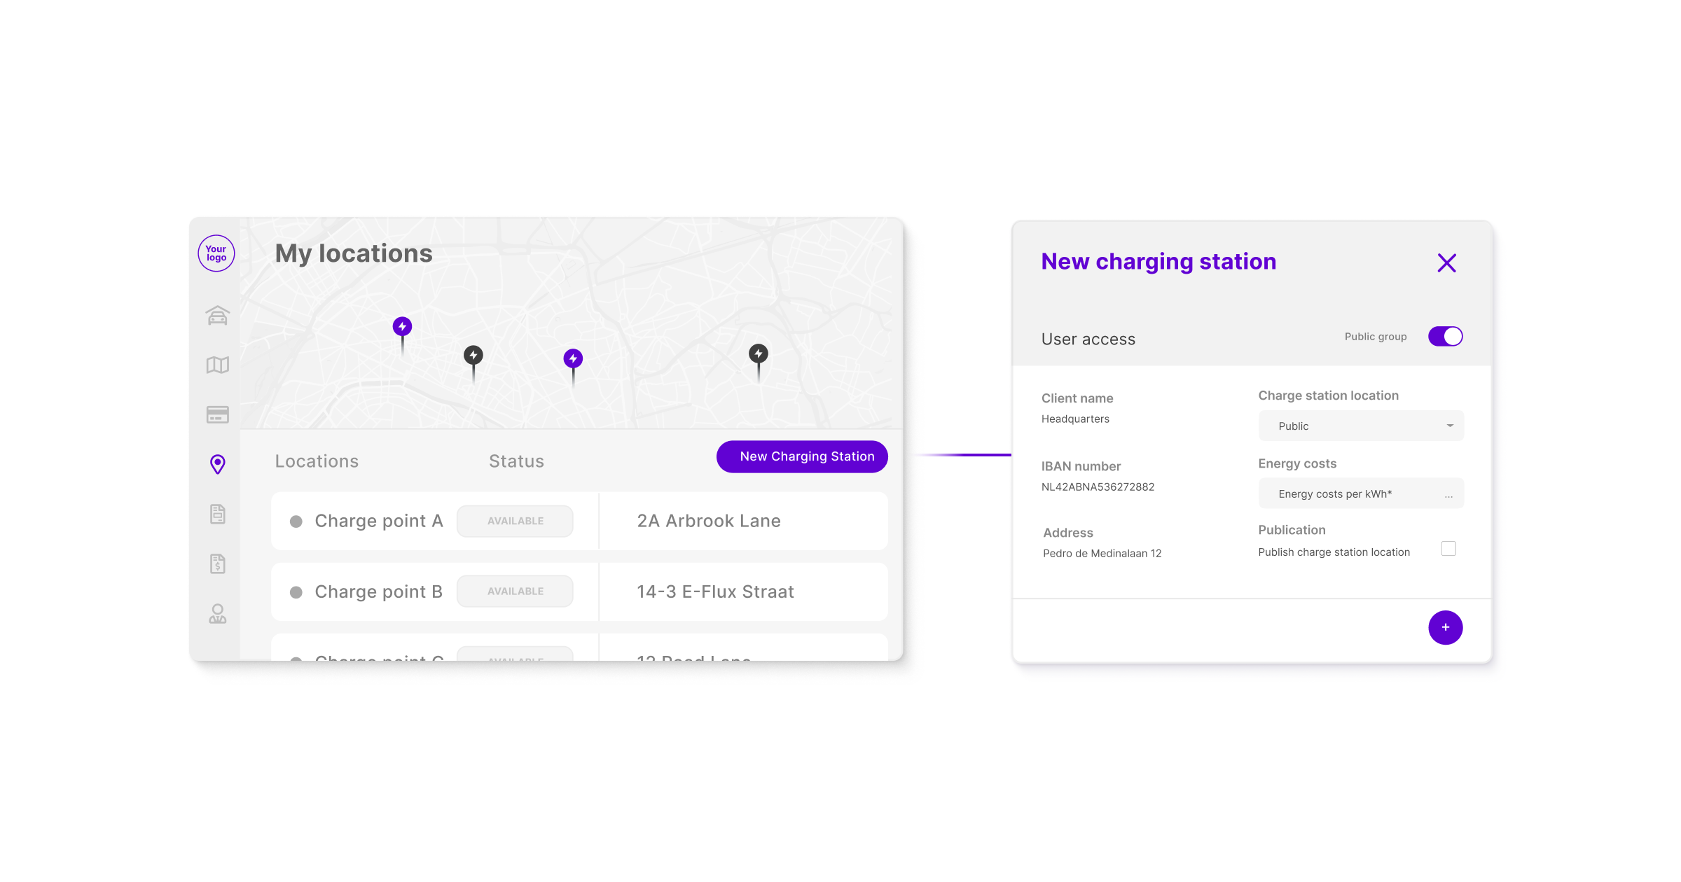
Task: Expand the Energy costs per kWh options
Action: (x=1449, y=493)
